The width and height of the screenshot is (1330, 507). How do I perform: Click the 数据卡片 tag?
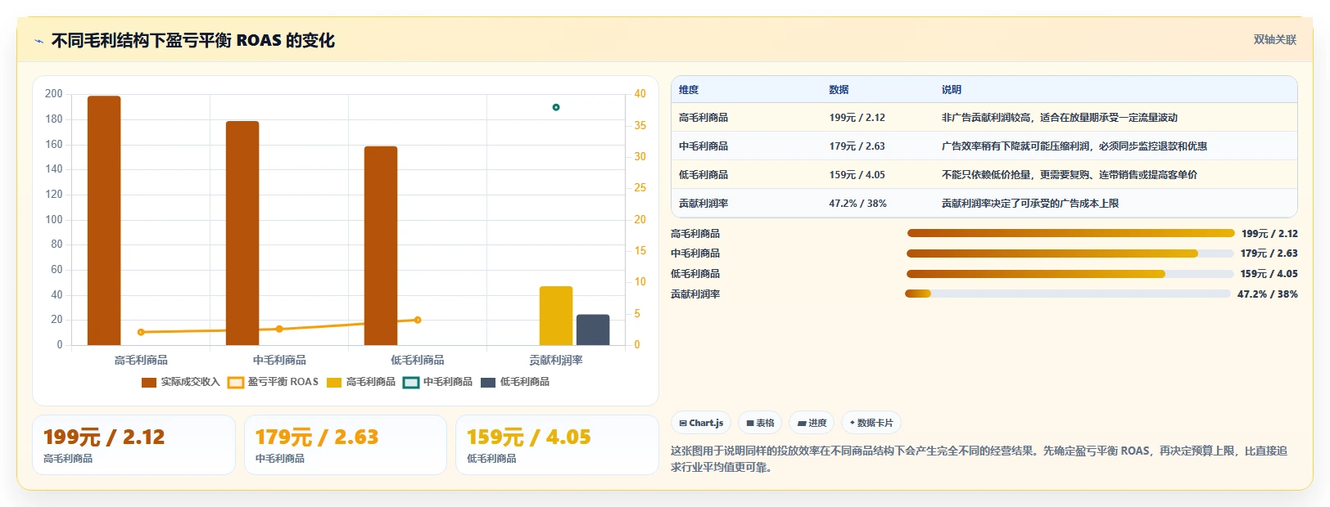(871, 423)
